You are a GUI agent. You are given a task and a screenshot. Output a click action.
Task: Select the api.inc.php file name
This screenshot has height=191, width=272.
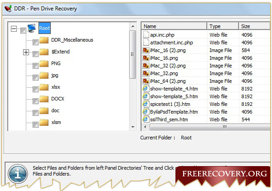point(162,35)
